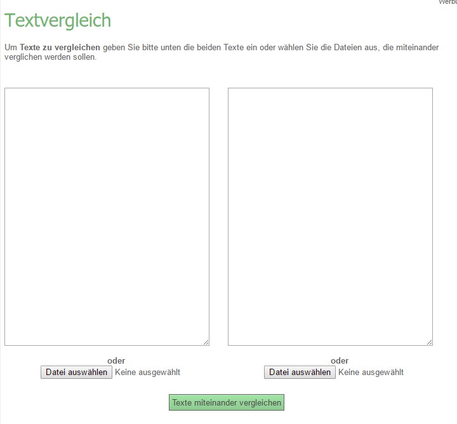This screenshot has width=457, height=424.
Task: Click left 'Keine ausgewählt' file status text
Action: (x=147, y=372)
